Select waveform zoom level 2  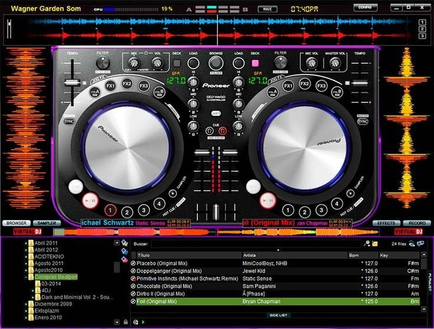(x=422, y=29)
